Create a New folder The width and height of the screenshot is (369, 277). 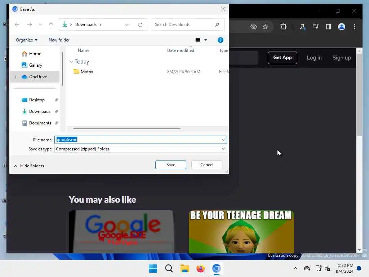(59, 40)
